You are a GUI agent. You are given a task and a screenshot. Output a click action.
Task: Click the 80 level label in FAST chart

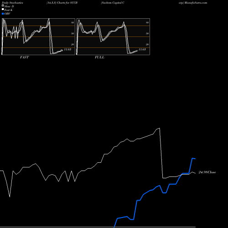(x=73, y=22)
